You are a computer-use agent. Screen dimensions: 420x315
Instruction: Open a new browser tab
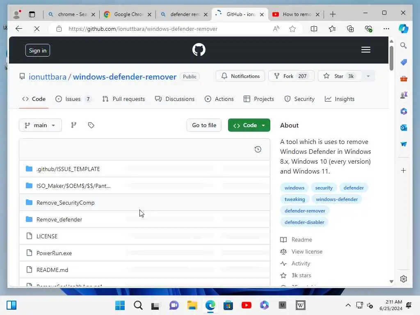tap(332, 14)
